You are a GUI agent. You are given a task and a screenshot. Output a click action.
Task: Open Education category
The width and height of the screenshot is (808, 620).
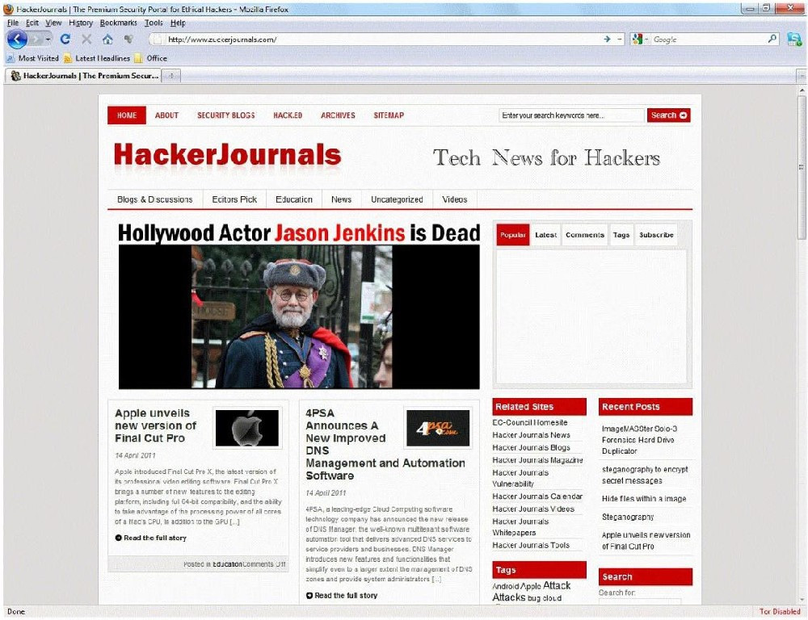tap(294, 199)
